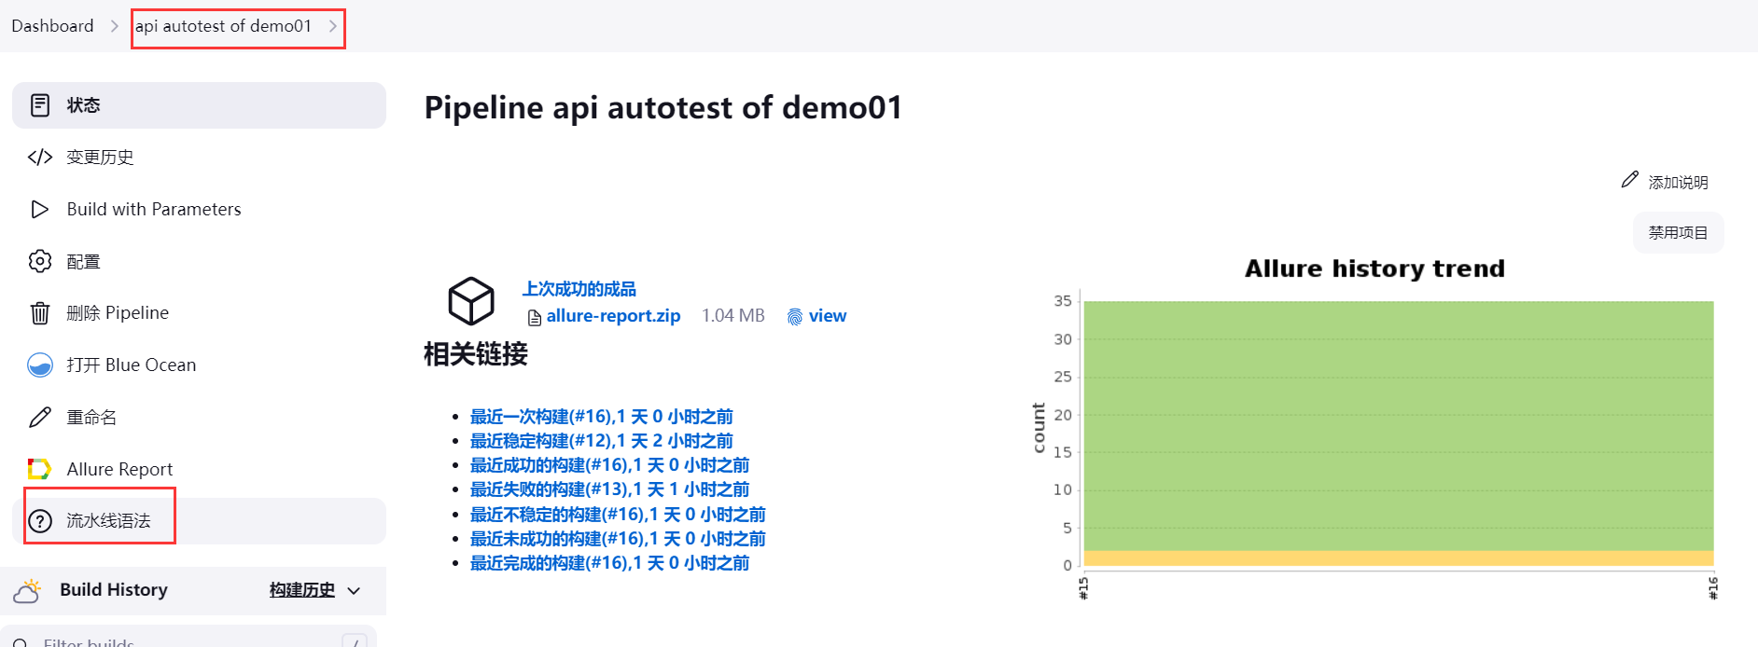This screenshot has height=647, width=1758.
Task: Click the view link beside artifact
Action: tap(828, 316)
